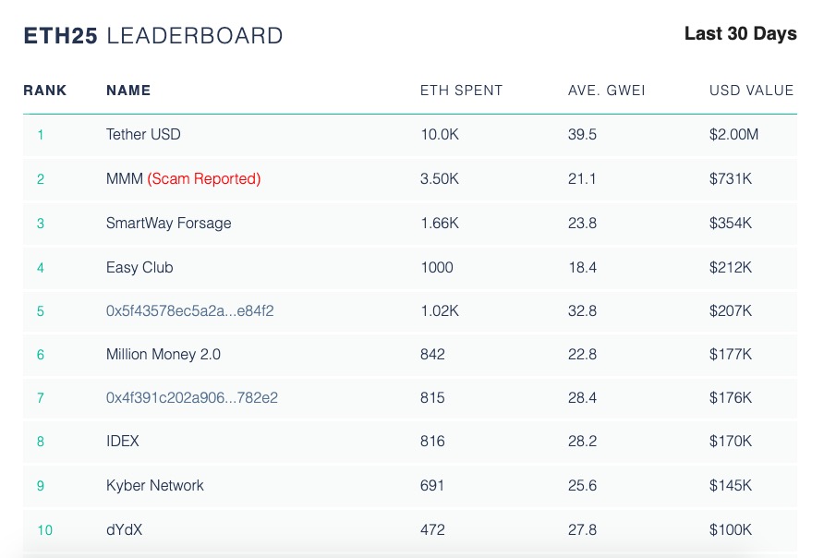Click Million Money 2.0 name

(164, 355)
